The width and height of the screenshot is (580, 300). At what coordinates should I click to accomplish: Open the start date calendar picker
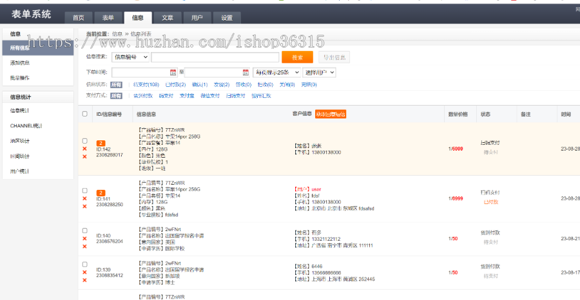[173, 72]
